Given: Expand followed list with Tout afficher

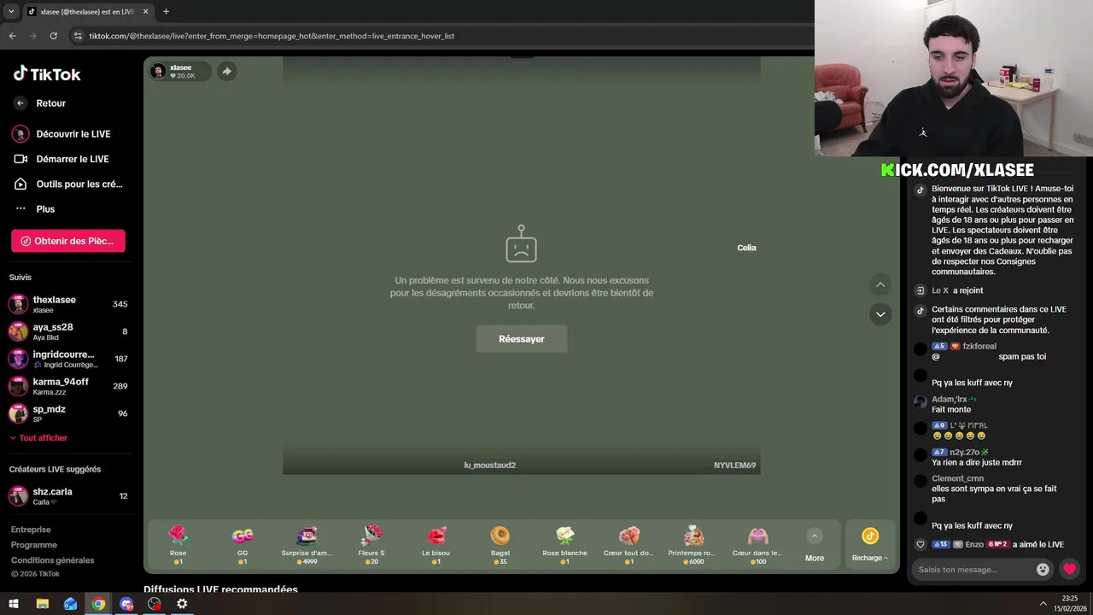Looking at the screenshot, I should [x=38, y=438].
